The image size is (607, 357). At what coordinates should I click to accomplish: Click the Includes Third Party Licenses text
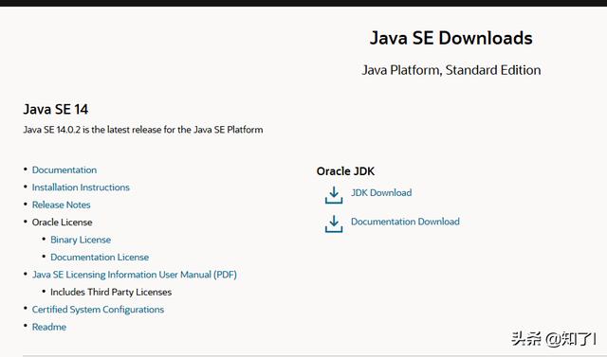coord(111,292)
